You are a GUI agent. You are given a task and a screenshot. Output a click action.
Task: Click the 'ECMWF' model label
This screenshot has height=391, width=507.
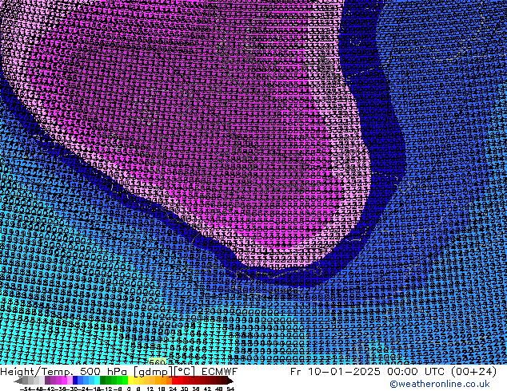pyautogui.click(x=220, y=372)
